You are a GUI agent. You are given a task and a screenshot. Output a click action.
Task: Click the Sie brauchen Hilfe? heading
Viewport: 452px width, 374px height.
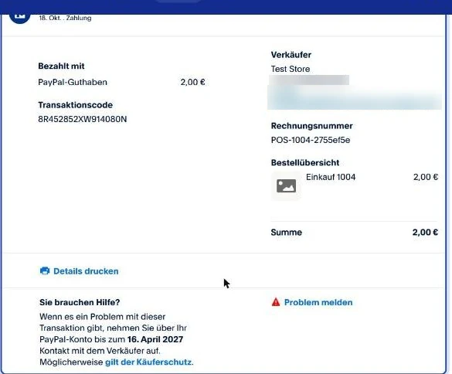tap(80, 302)
